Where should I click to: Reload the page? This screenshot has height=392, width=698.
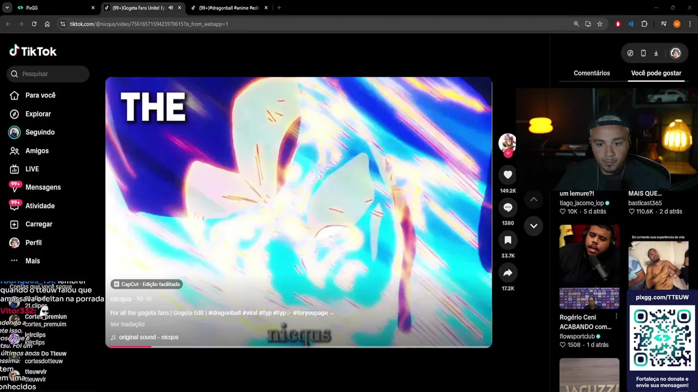[x=34, y=24]
